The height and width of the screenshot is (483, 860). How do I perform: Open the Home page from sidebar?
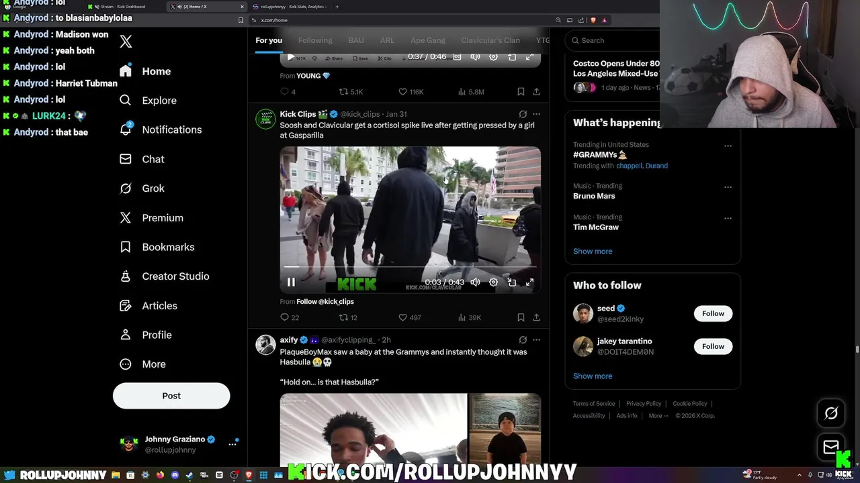[x=146, y=71]
